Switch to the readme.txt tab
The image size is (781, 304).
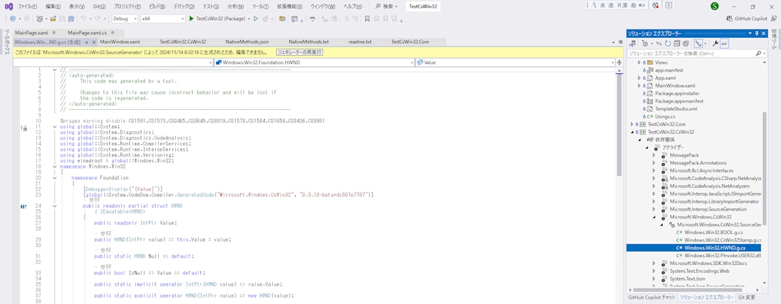[360, 42]
